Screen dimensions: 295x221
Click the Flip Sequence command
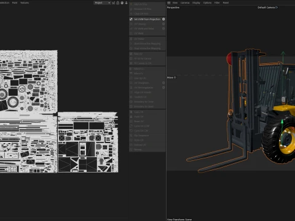pos(147,136)
